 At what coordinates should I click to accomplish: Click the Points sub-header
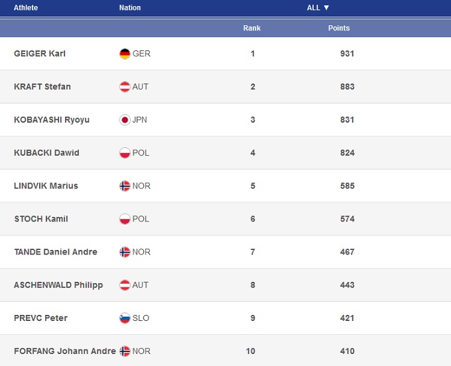click(339, 29)
